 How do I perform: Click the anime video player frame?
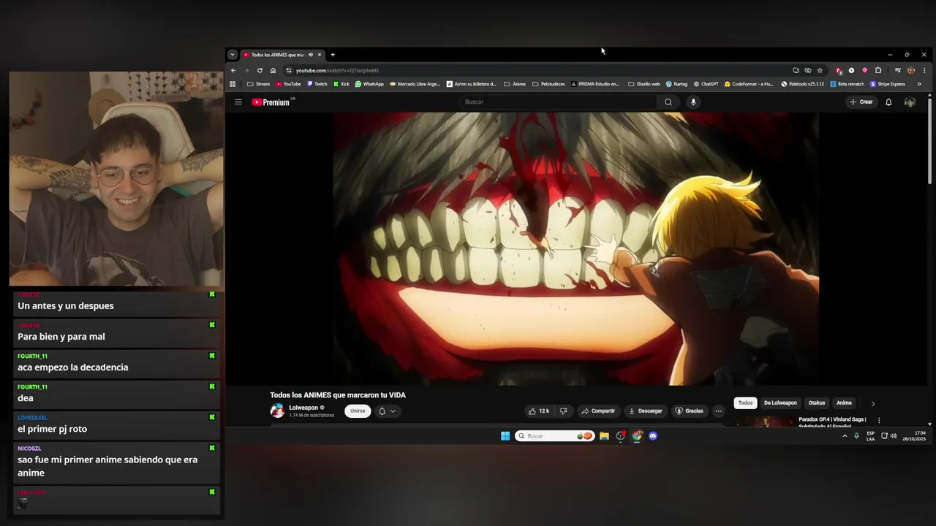click(x=576, y=248)
